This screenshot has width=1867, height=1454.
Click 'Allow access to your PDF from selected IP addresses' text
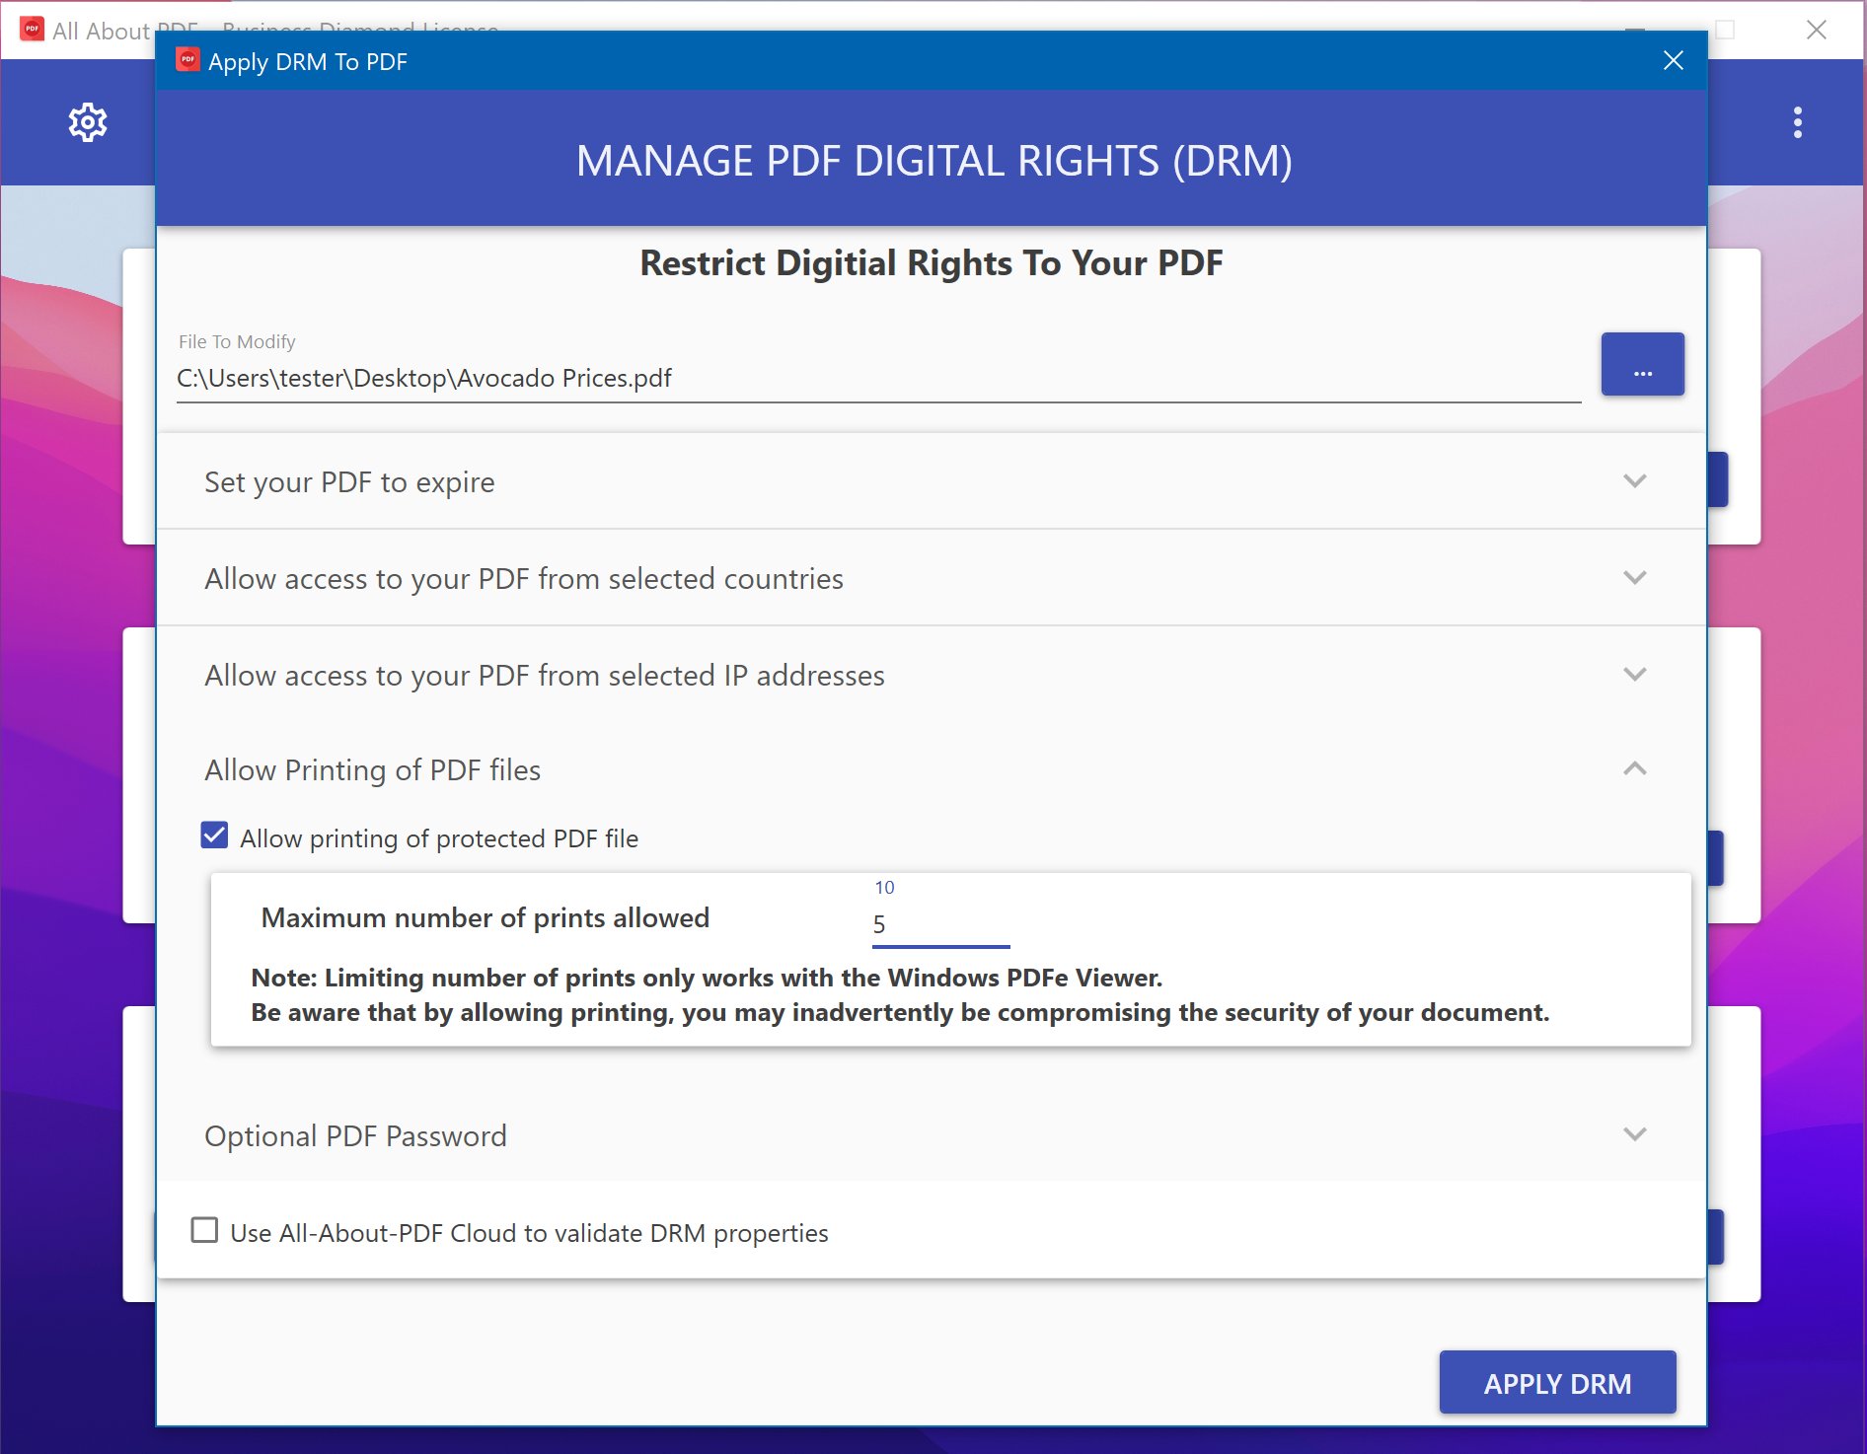[x=545, y=676]
